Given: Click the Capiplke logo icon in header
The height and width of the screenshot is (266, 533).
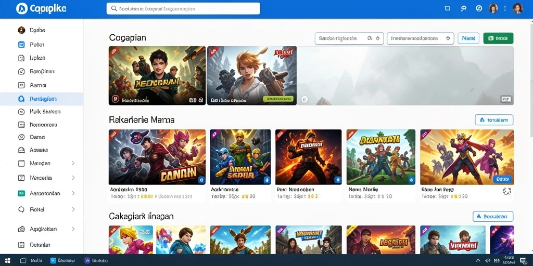Looking at the screenshot, I should coord(22,8).
